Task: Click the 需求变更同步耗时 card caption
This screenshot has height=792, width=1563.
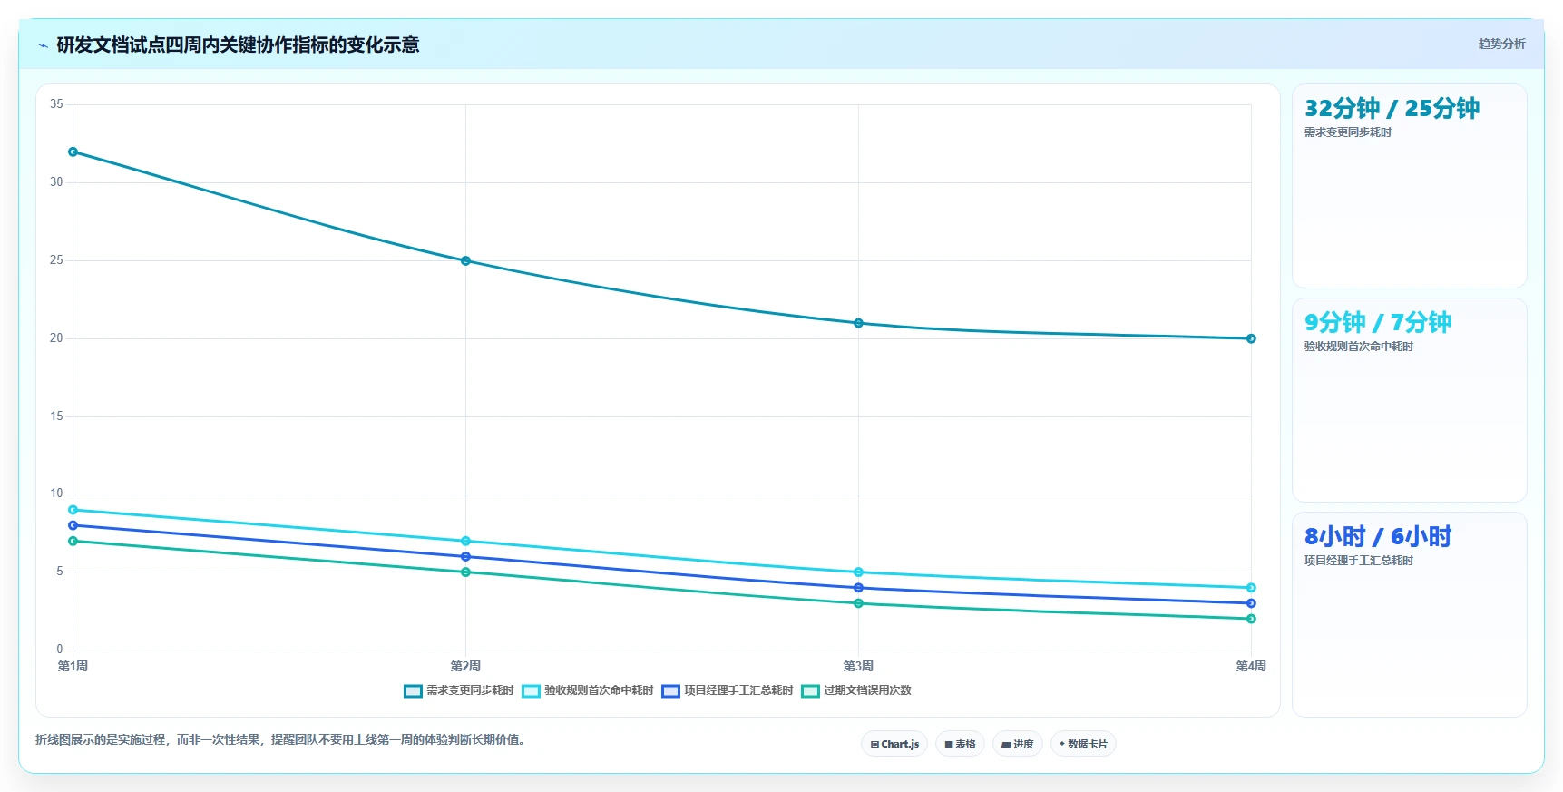Action: pos(1347,132)
